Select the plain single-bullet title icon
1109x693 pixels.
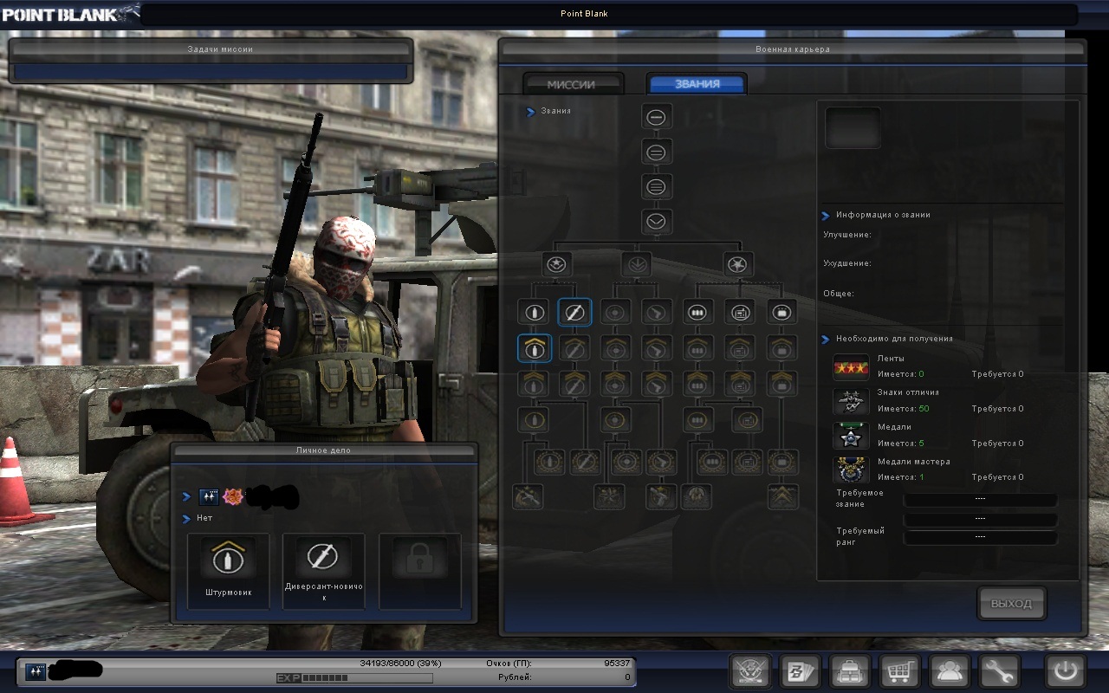[535, 312]
